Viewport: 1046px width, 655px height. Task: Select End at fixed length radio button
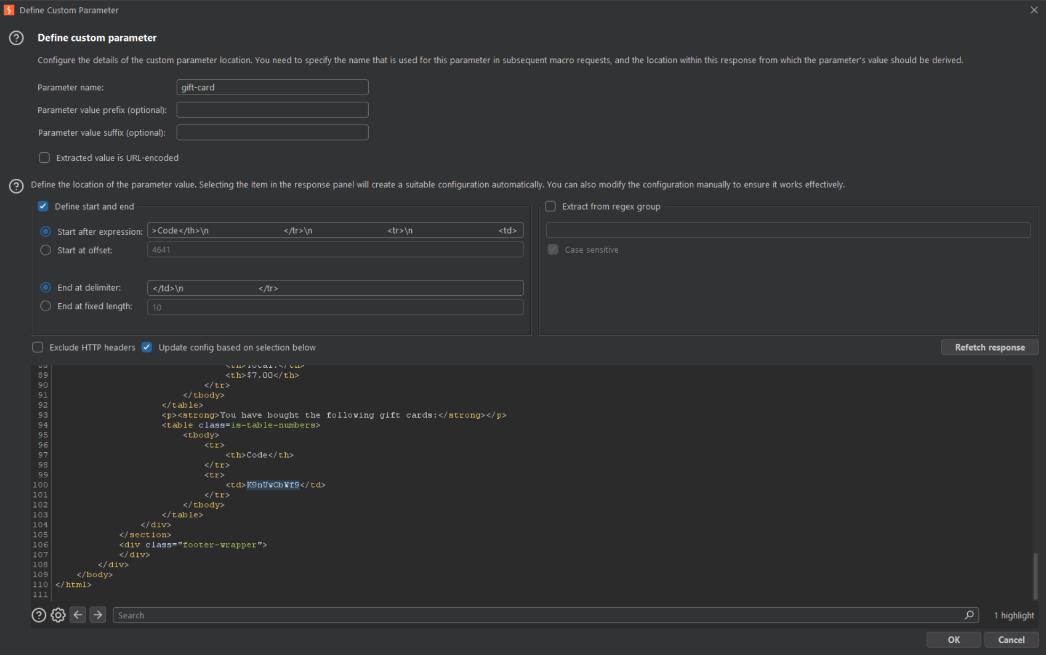(46, 306)
